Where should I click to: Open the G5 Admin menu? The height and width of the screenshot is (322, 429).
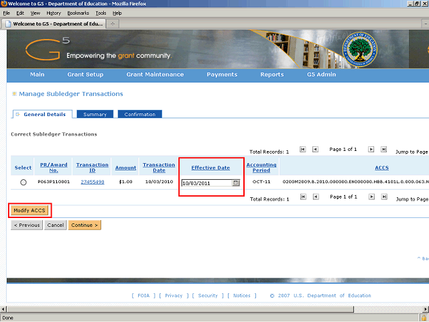322,74
